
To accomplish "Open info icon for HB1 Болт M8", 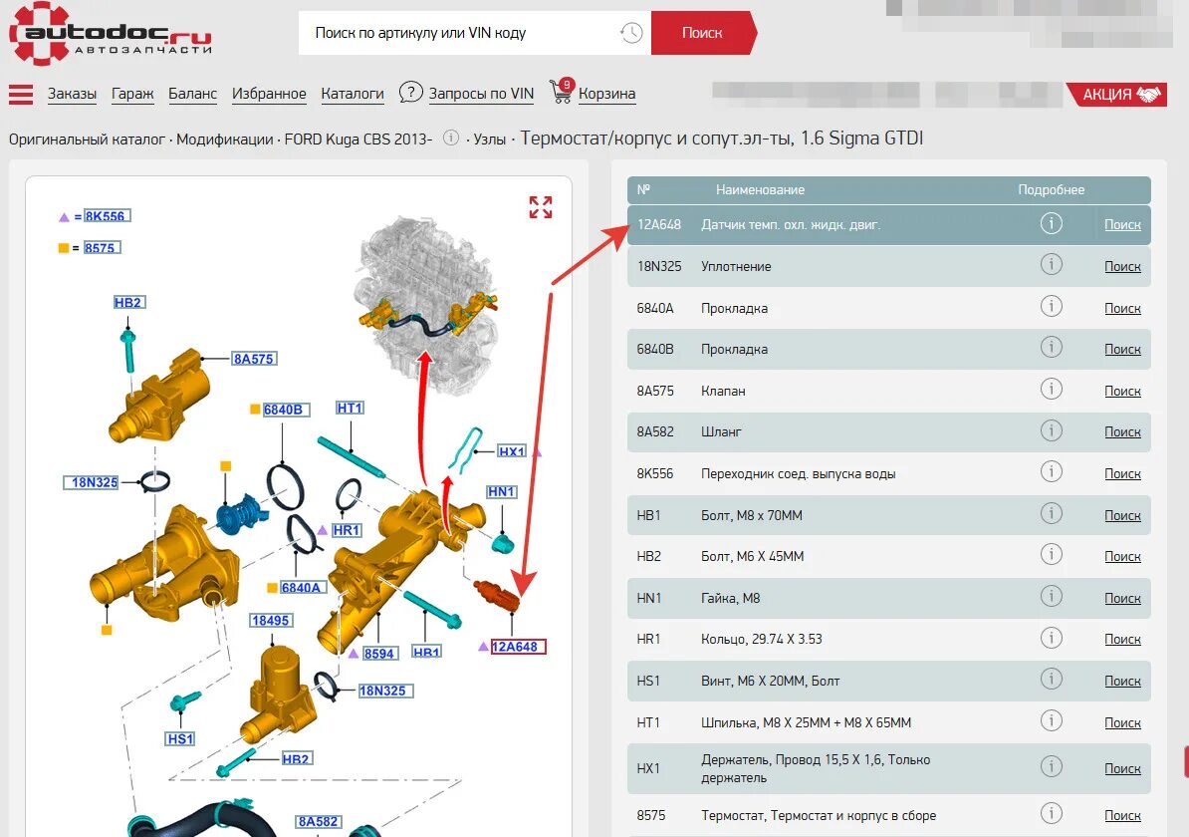I will pyautogui.click(x=1051, y=514).
